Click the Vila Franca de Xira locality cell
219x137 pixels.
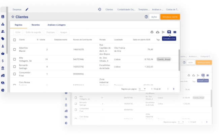pos(120,50)
